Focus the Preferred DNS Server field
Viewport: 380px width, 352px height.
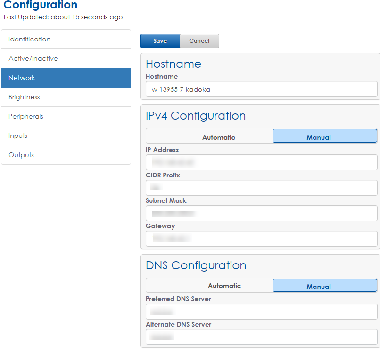pyautogui.click(x=261, y=312)
